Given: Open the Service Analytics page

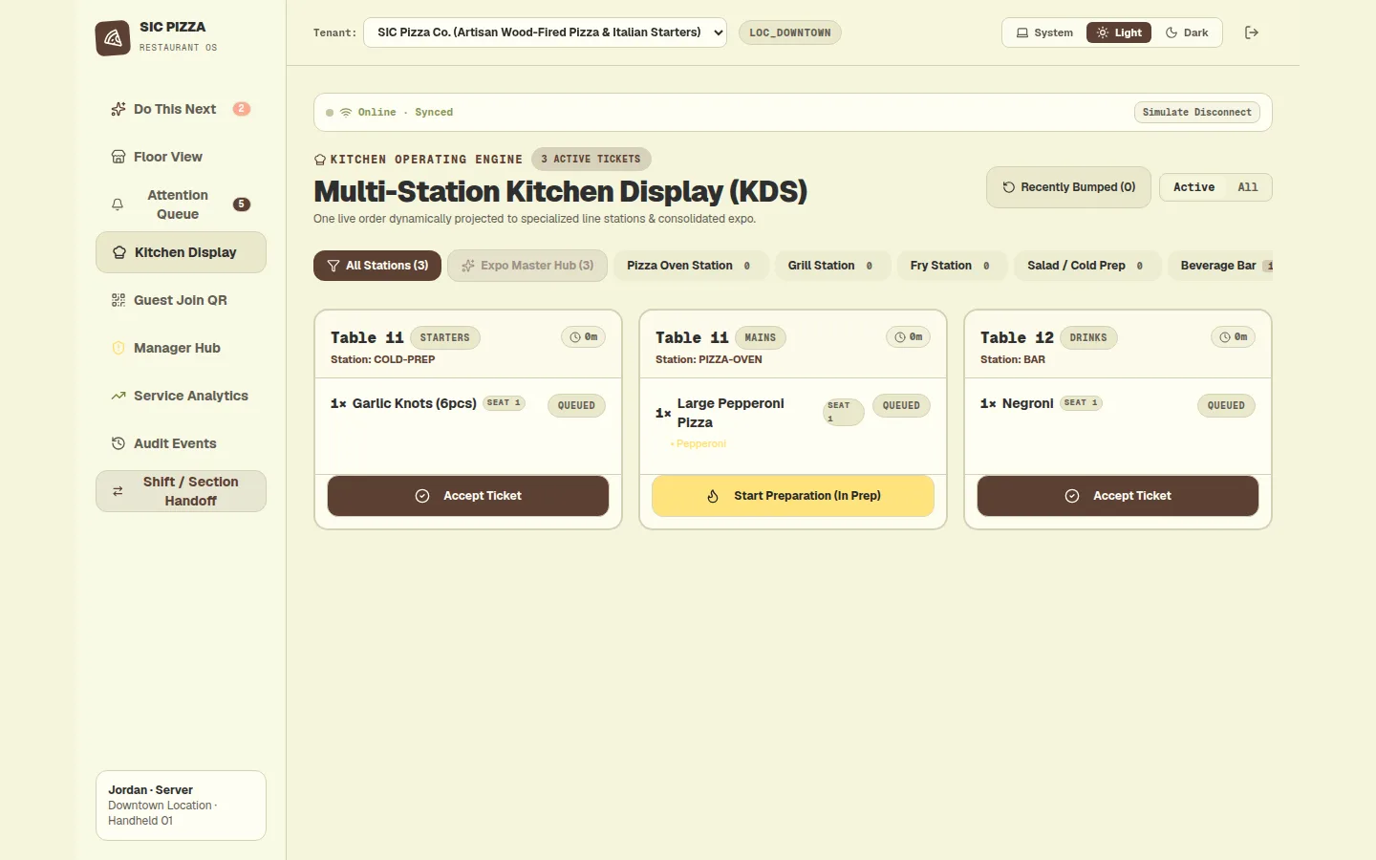Looking at the screenshot, I should pos(181,396).
